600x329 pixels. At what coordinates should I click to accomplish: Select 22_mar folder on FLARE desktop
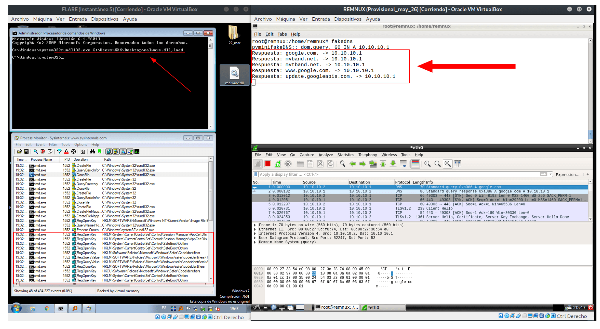[x=234, y=35]
